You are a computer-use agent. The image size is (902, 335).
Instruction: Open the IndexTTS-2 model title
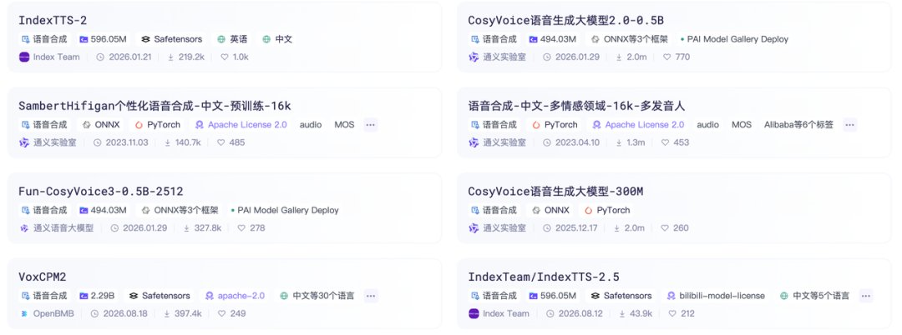point(53,21)
